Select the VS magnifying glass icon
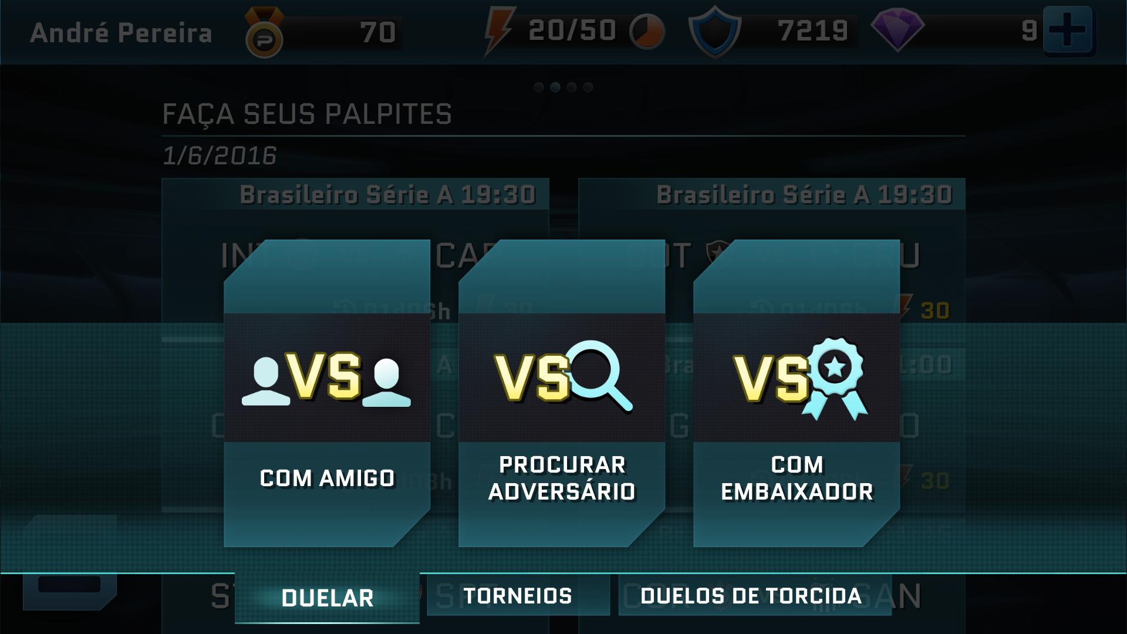The height and width of the screenshot is (634, 1127). pyautogui.click(x=562, y=376)
